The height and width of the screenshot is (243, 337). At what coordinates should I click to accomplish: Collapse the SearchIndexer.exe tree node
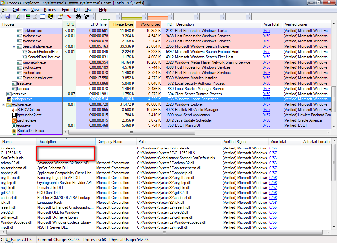[14, 47]
